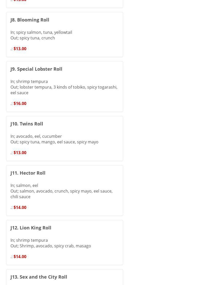Click Hector Roll's "Out; salmon, avocado, crunch" text
197x285 pixels.
click(x=61, y=191)
